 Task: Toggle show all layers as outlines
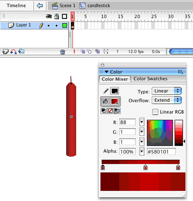click(x=65, y=16)
